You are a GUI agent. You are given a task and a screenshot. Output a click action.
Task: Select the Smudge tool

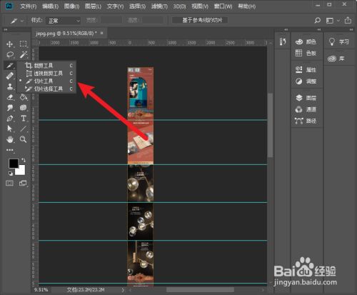[10, 108]
